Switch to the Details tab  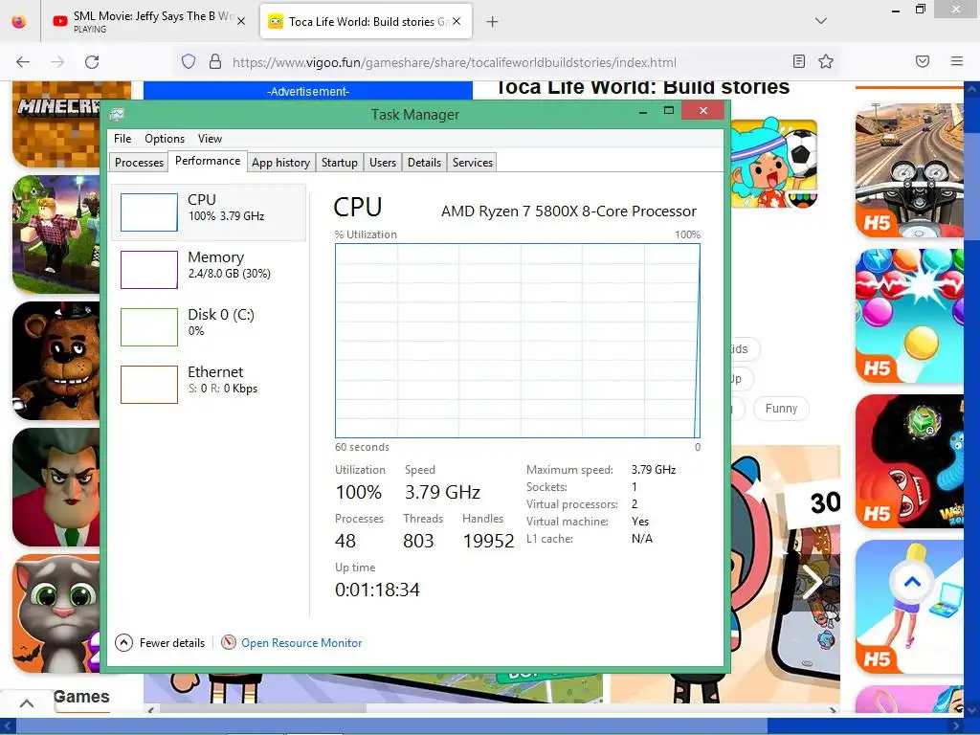(424, 163)
